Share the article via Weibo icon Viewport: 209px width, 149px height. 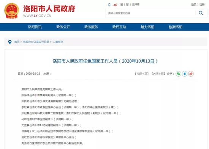(x=191, y=74)
